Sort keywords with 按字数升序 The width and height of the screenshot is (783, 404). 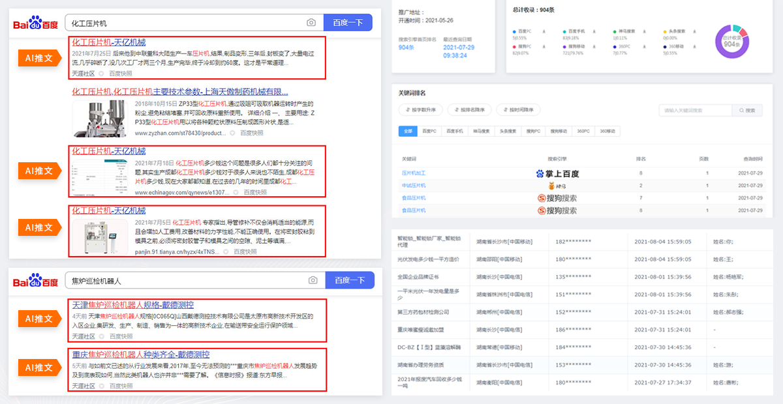point(421,110)
